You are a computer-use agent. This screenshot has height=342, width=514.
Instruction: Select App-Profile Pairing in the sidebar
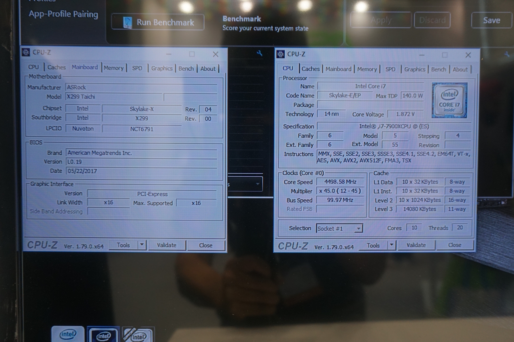click(63, 14)
